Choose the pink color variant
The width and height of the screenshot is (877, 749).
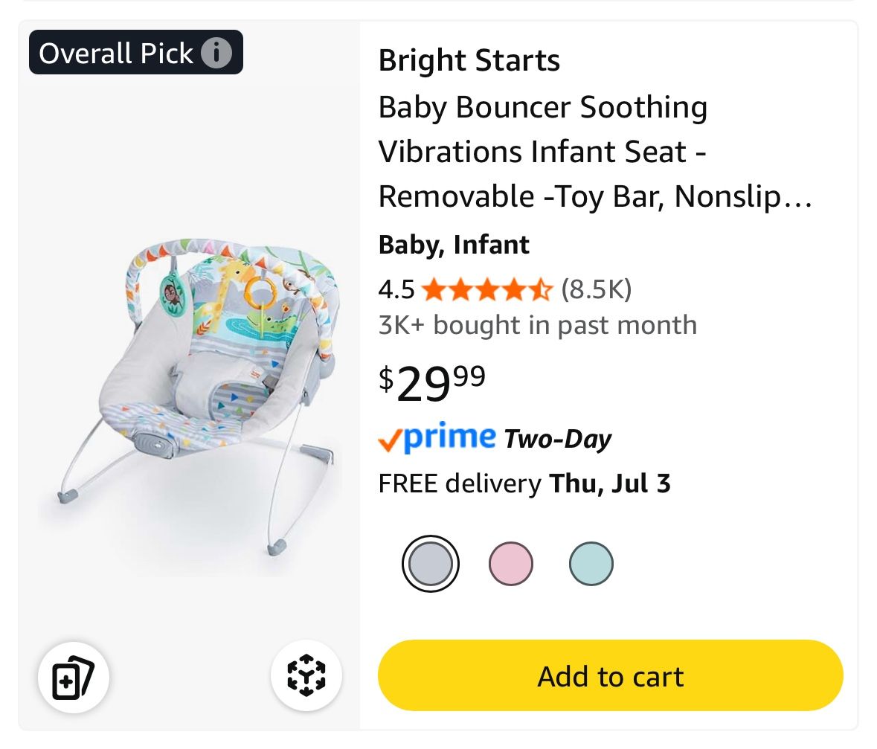pyautogui.click(x=511, y=563)
